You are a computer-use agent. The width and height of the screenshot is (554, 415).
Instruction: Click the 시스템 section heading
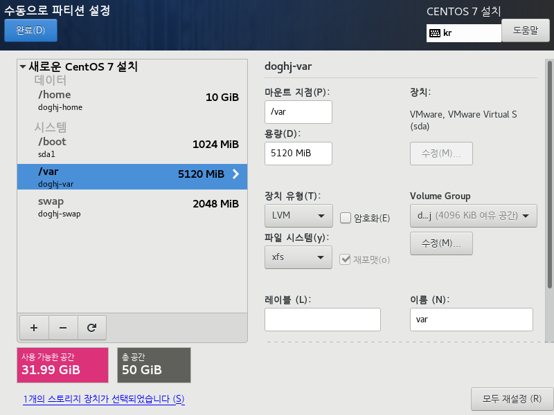[50, 127]
